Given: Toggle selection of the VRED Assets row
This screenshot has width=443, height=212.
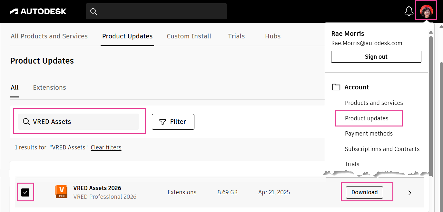Looking at the screenshot, I should pos(25,192).
